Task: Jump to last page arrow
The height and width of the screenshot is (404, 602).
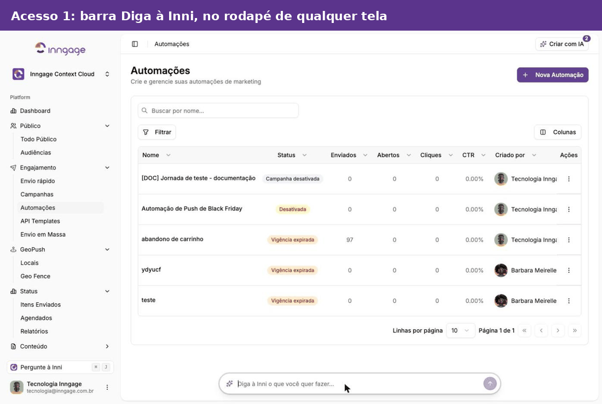Action: [x=575, y=330]
